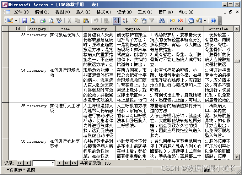Screen dimensions: 242x175
Task: Click the New Object icon
Action: point(199,21)
